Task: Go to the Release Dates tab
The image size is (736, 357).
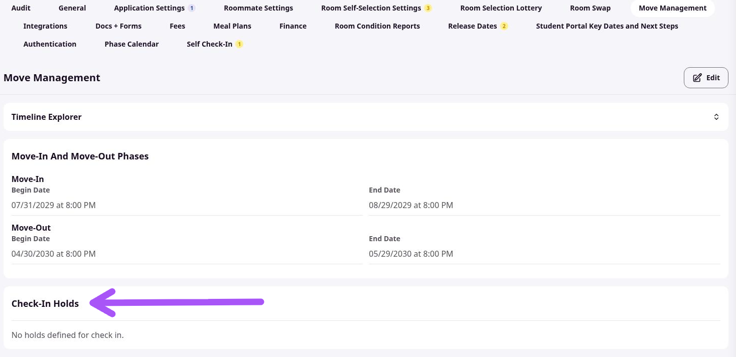Action: tap(478, 26)
